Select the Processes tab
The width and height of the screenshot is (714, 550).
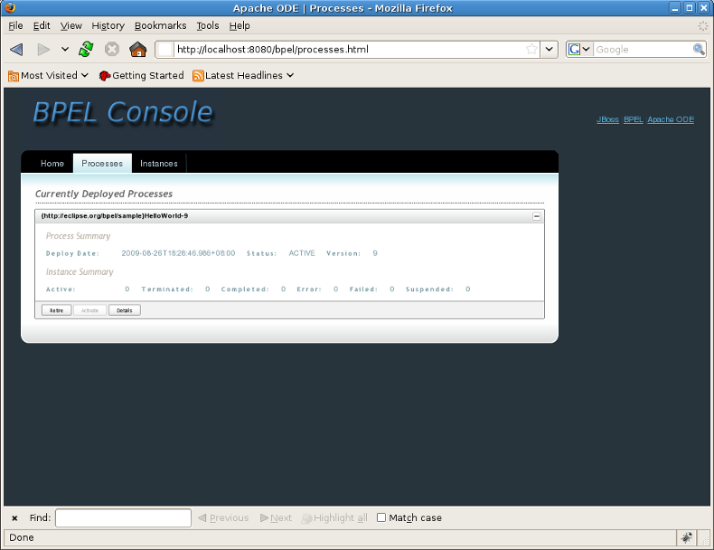point(102,163)
